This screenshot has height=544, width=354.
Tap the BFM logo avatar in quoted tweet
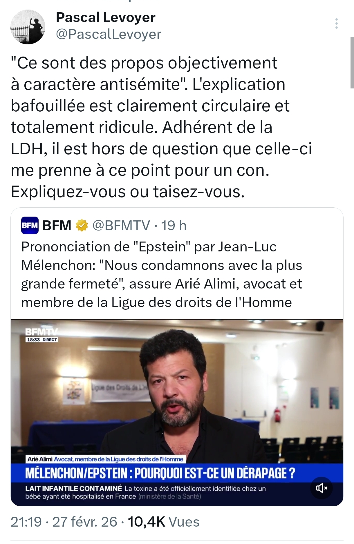pos(30,225)
